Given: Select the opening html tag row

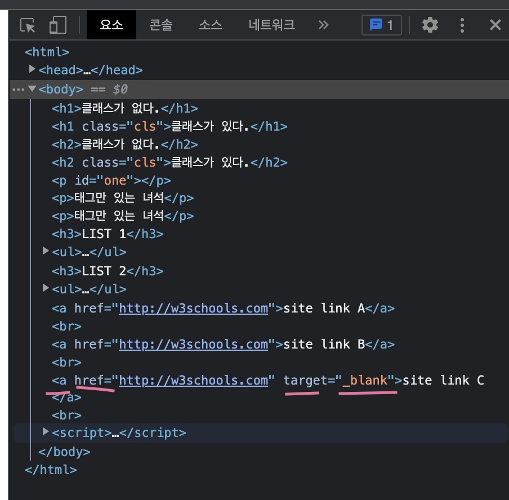Looking at the screenshot, I should tap(47, 52).
